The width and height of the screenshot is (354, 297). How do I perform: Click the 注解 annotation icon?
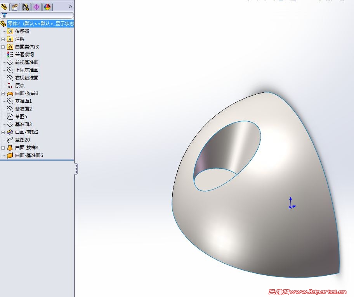tap(10, 39)
